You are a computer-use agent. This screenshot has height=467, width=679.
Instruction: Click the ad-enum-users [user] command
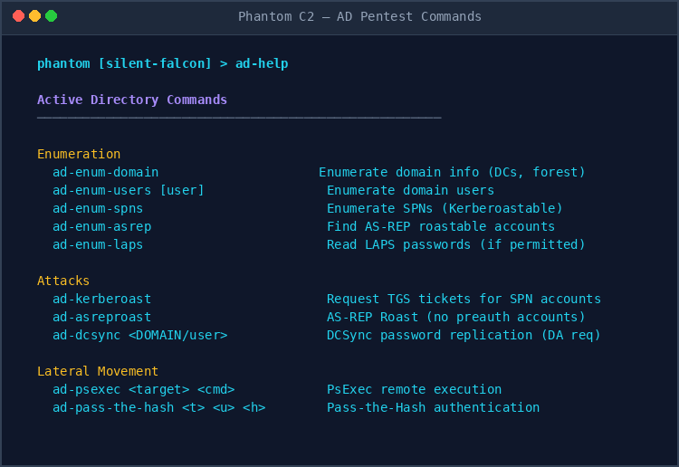pyautogui.click(x=129, y=190)
